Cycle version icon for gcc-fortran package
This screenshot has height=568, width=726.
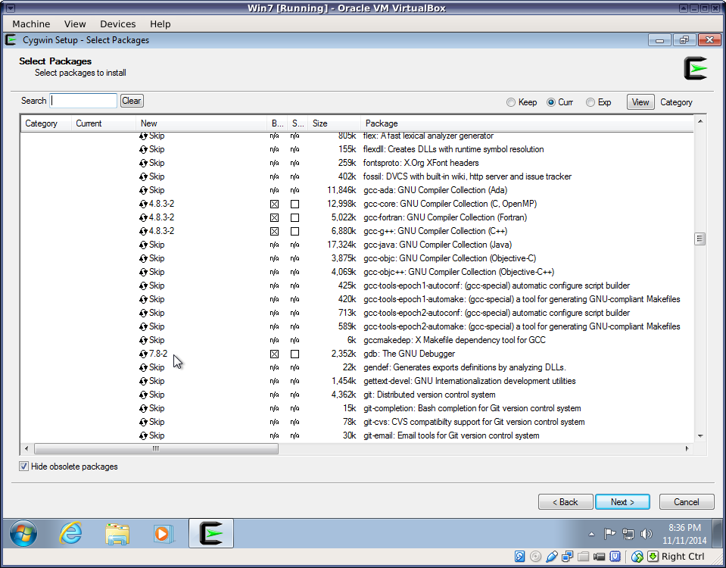coord(144,217)
